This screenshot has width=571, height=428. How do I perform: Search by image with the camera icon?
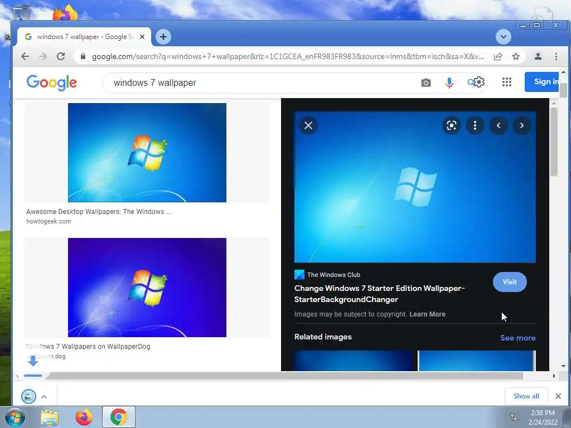coord(425,83)
